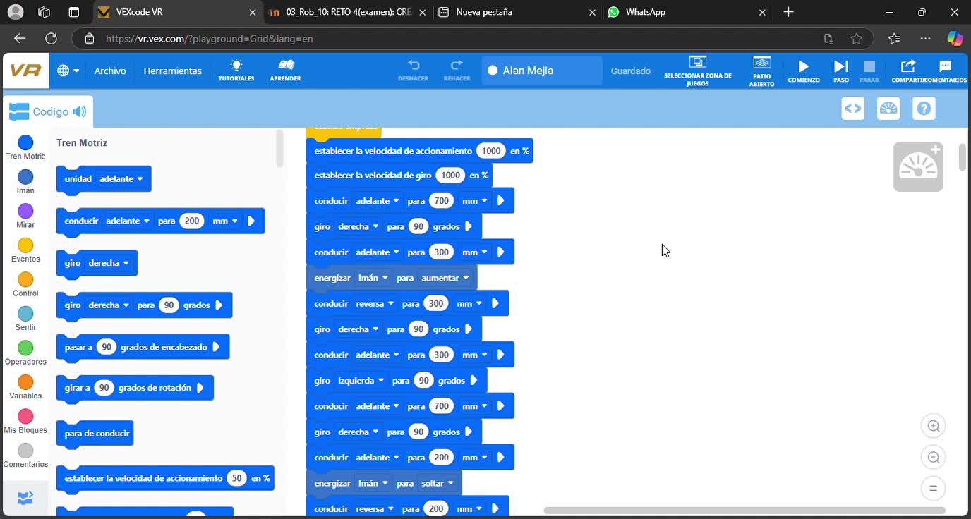Viewport: 971px width, 519px height.
Task: Step through code with Paso
Action: [x=840, y=70]
